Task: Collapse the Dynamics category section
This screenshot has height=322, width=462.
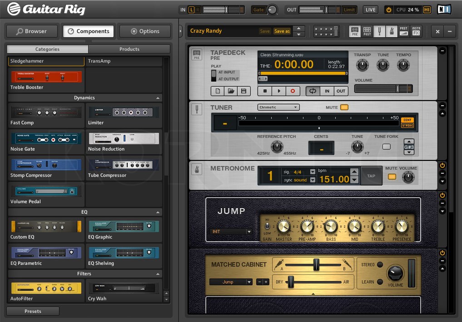Action: 158,98
